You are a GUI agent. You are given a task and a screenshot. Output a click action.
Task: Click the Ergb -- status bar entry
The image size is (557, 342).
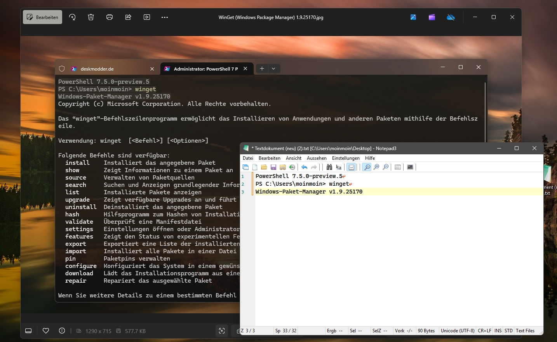pyautogui.click(x=335, y=331)
